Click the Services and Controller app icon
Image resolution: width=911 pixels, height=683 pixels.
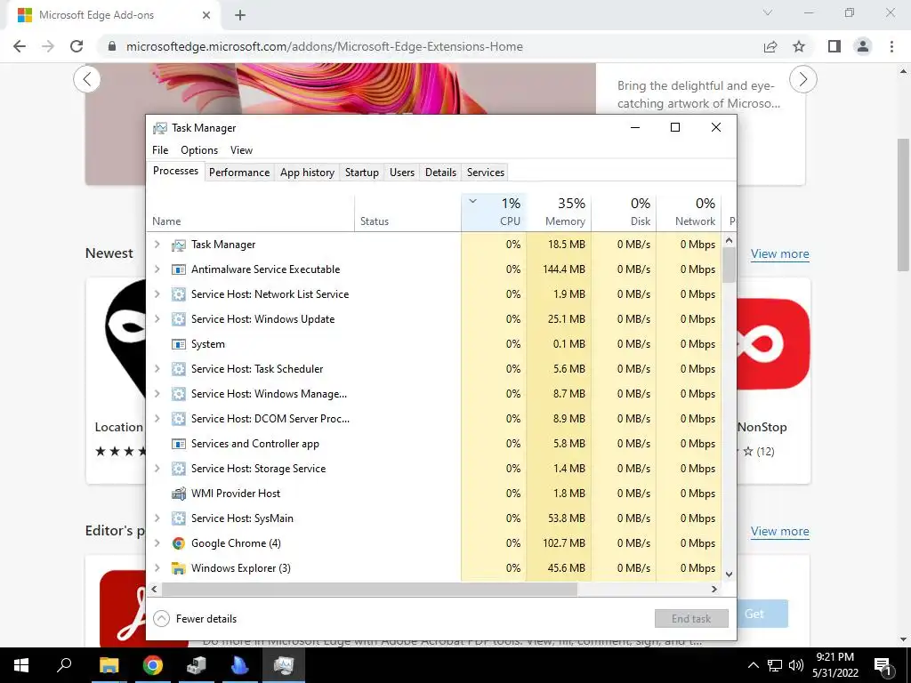178,444
